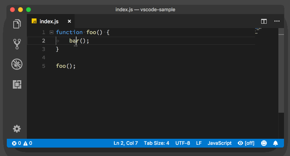Send feedback via the smiley icon

(264, 143)
